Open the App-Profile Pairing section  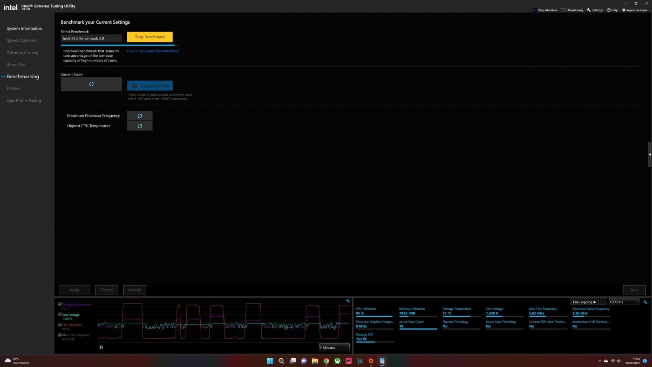tap(24, 101)
